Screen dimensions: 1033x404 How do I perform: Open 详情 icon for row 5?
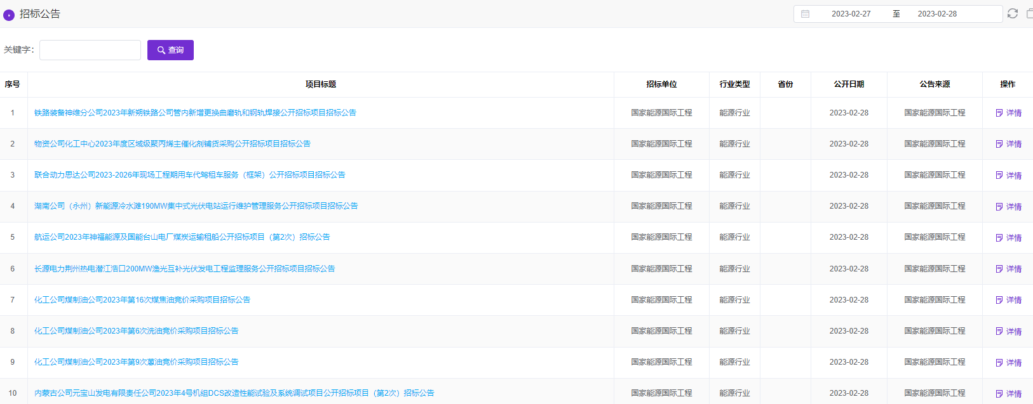click(x=999, y=238)
